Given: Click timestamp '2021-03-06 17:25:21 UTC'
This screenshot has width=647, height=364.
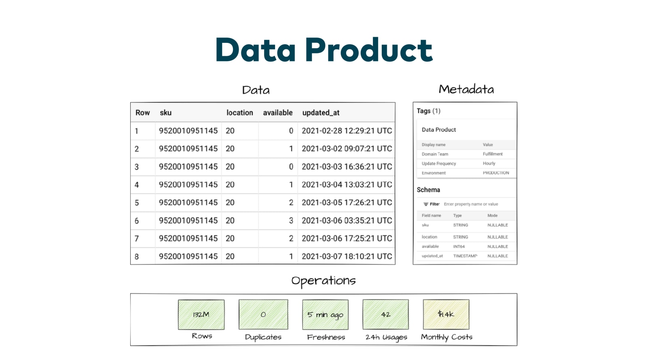Looking at the screenshot, I should (347, 239).
